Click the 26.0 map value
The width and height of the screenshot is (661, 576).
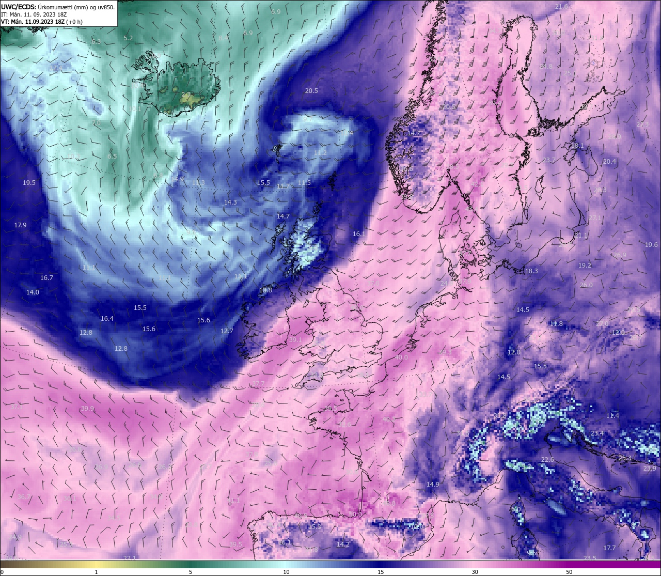tap(586, 285)
